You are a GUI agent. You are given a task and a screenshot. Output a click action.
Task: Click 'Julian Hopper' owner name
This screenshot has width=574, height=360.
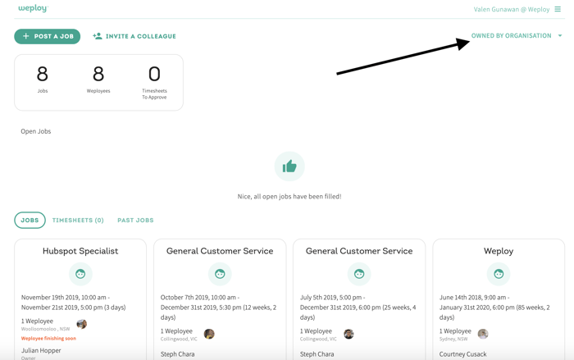coord(41,350)
